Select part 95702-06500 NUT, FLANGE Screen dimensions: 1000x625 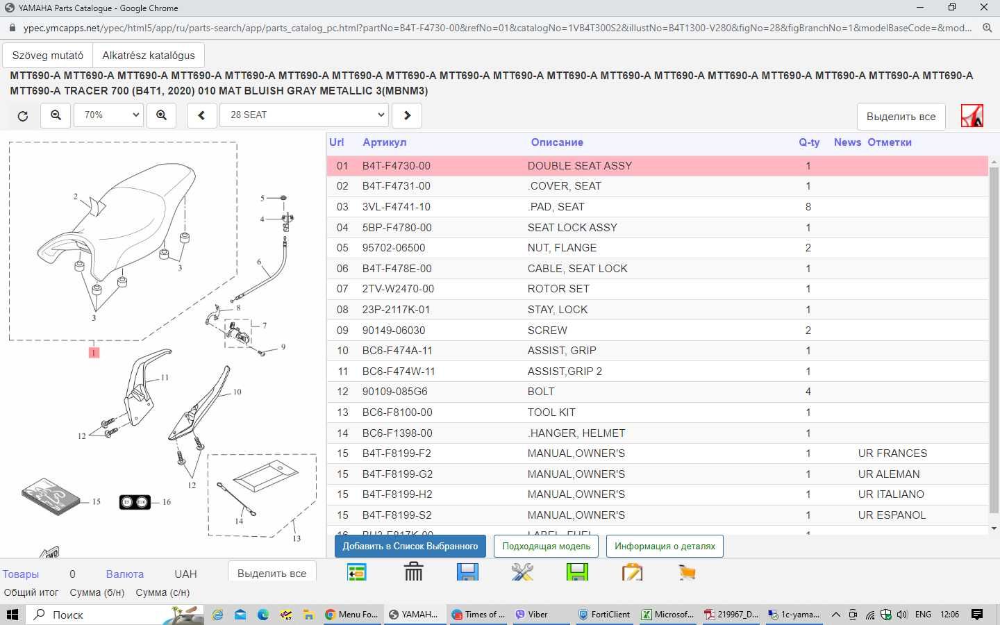(657, 248)
